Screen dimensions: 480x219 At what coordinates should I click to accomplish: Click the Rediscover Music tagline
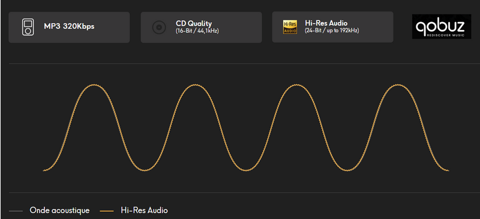click(445, 35)
